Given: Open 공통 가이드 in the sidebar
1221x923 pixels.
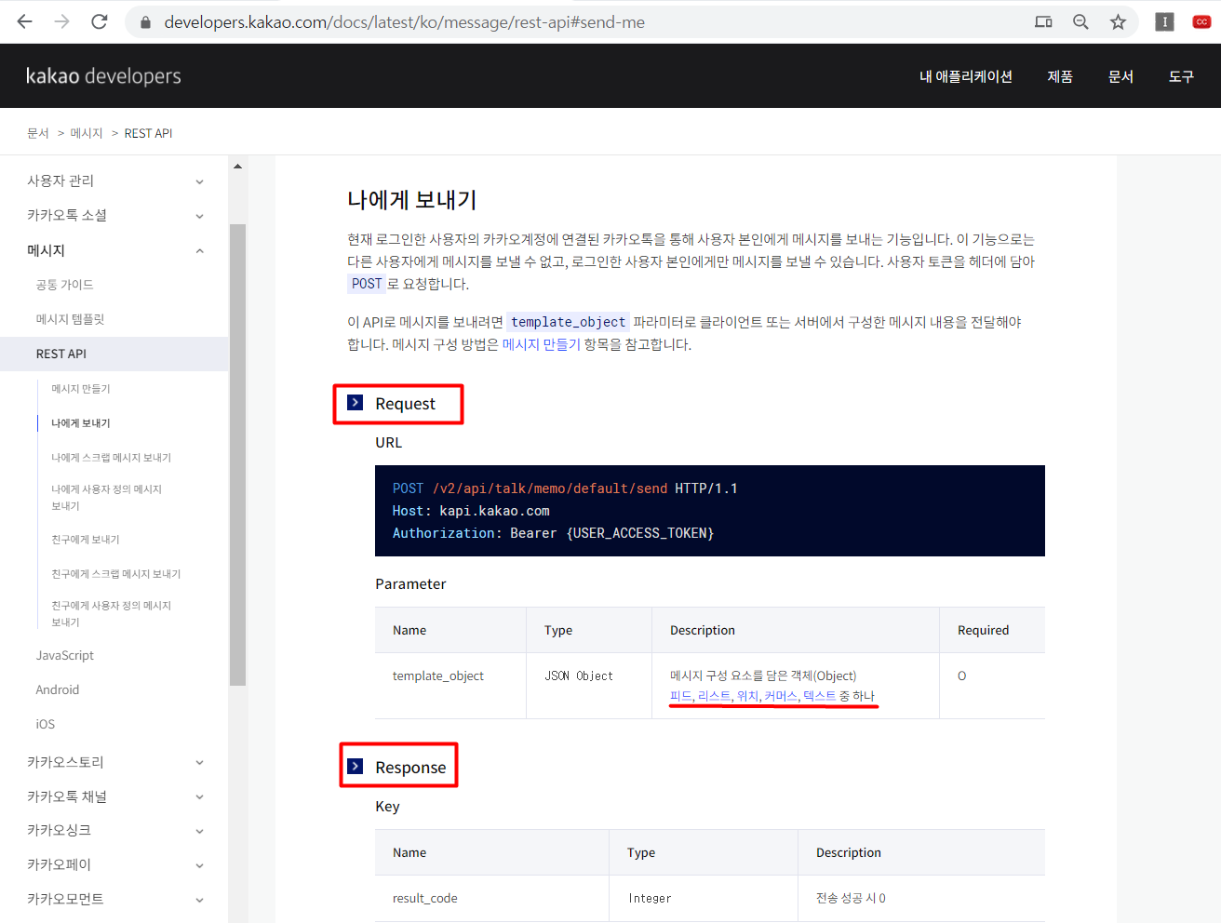Looking at the screenshot, I should (x=64, y=285).
